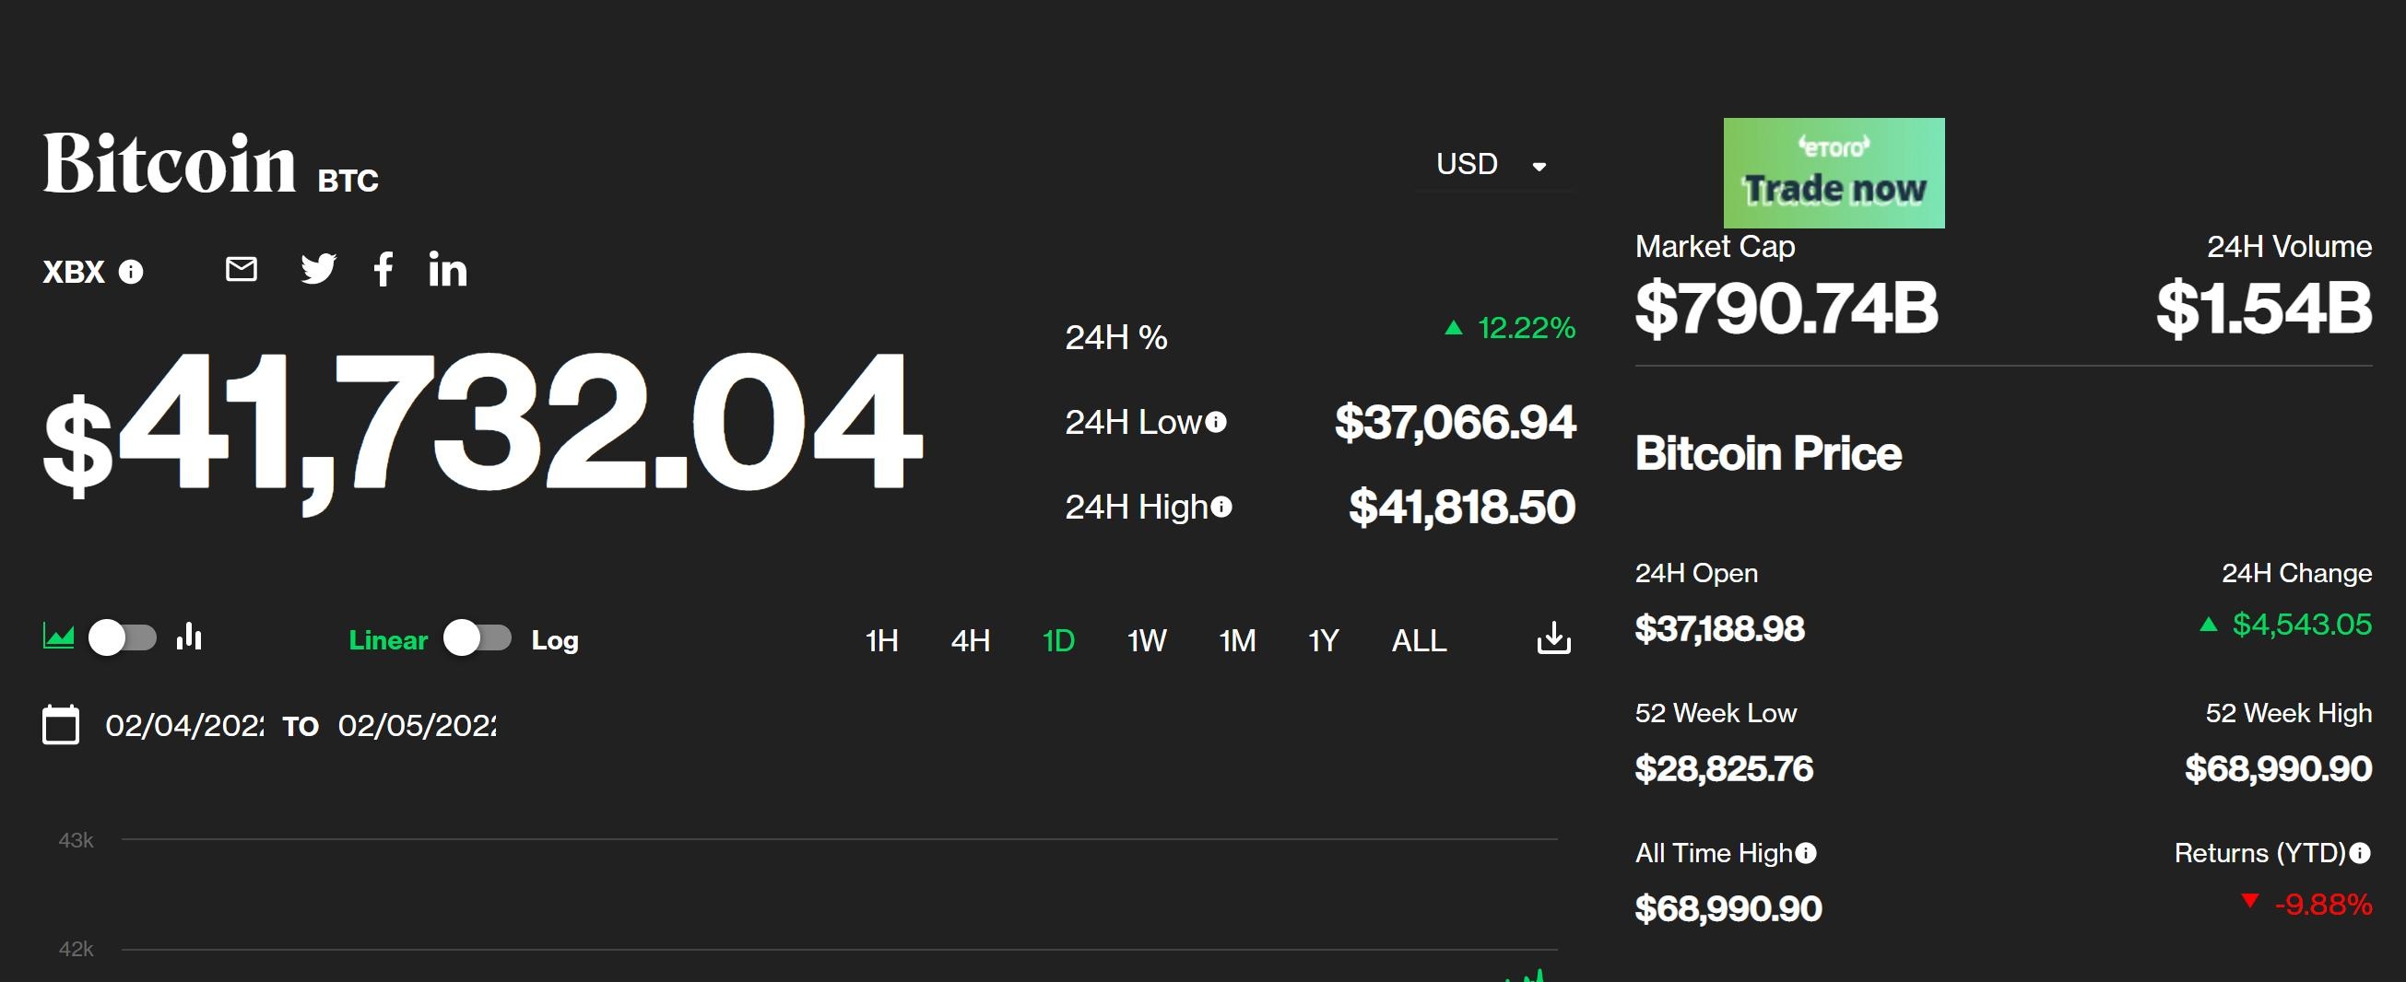Share Bitcoin page via the Twitter icon

(317, 270)
